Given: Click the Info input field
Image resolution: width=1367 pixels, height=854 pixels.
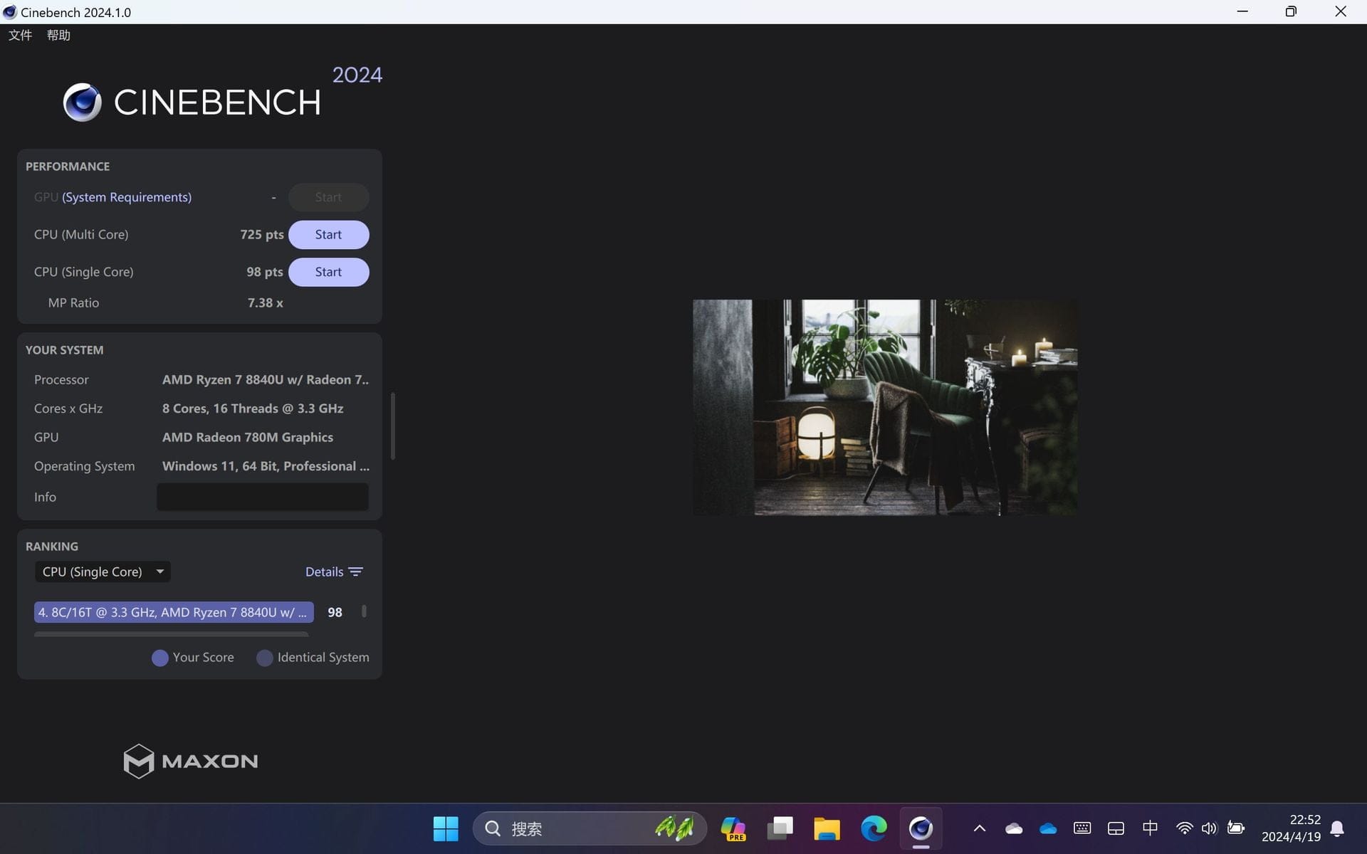Looking at the screenshot, I should pos(263,497).
